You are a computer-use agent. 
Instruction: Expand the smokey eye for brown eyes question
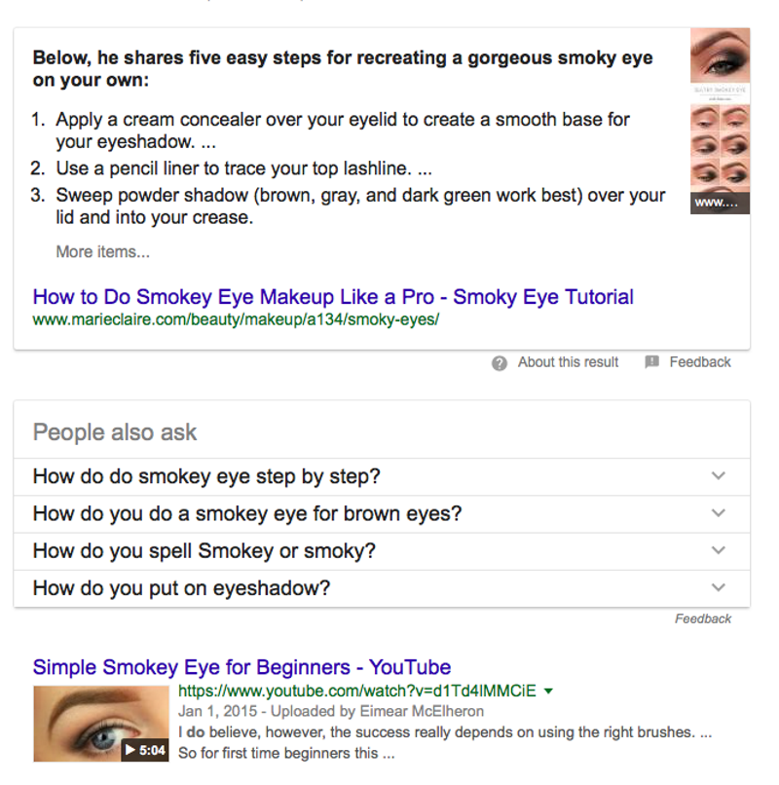click(x=382, y=514)
